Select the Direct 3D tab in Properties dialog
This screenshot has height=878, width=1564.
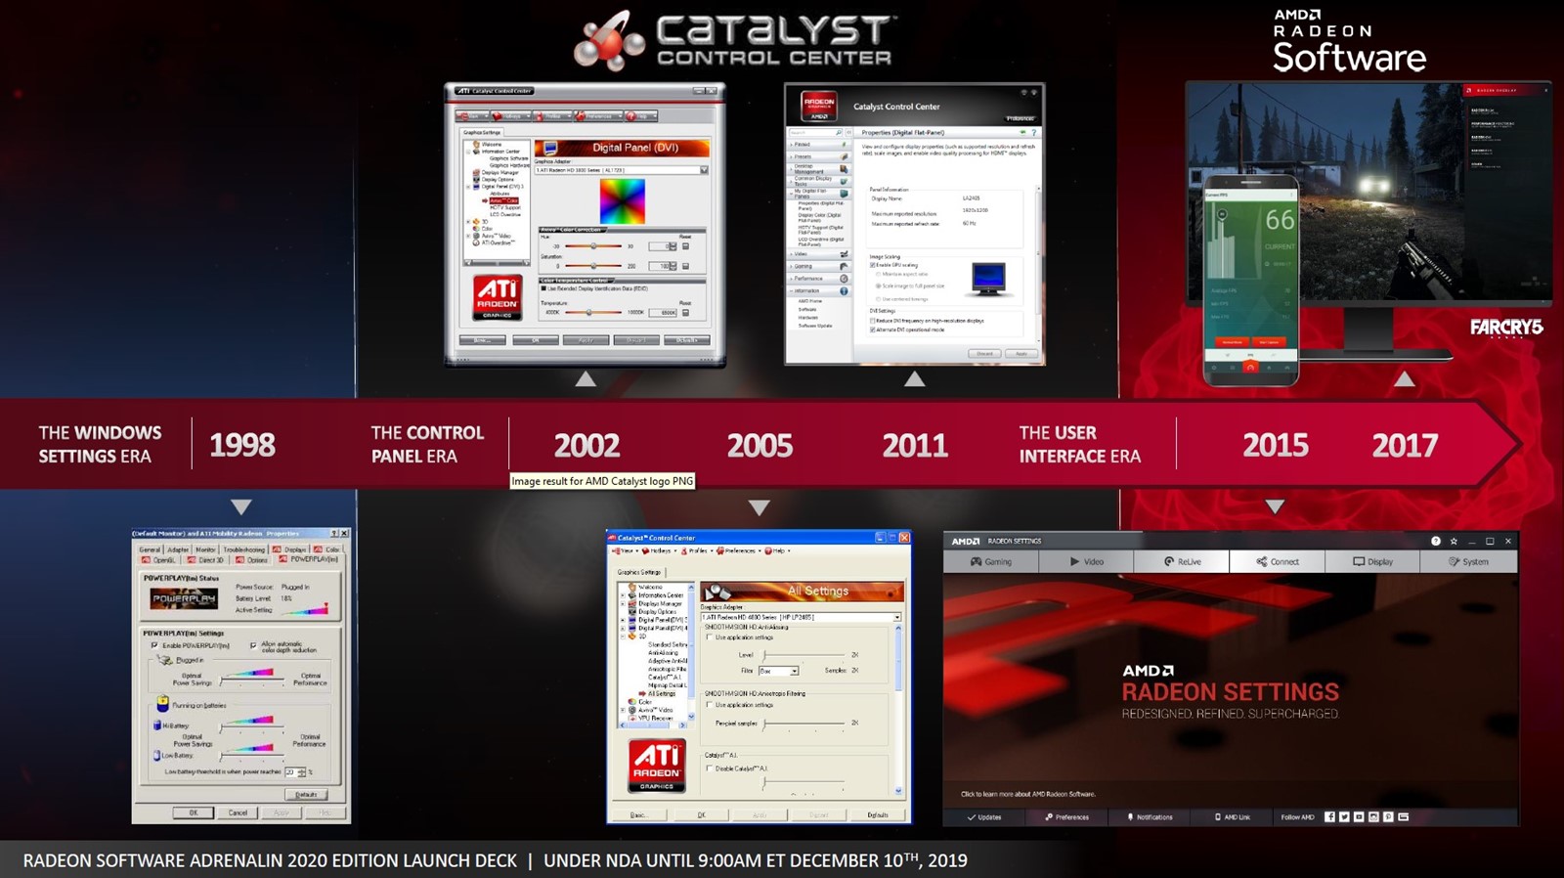tap(205, 560)
